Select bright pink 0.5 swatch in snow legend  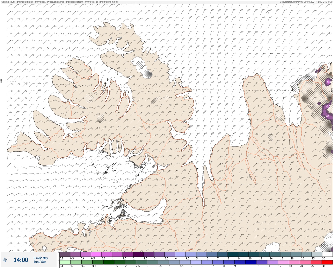pos(96,254)
